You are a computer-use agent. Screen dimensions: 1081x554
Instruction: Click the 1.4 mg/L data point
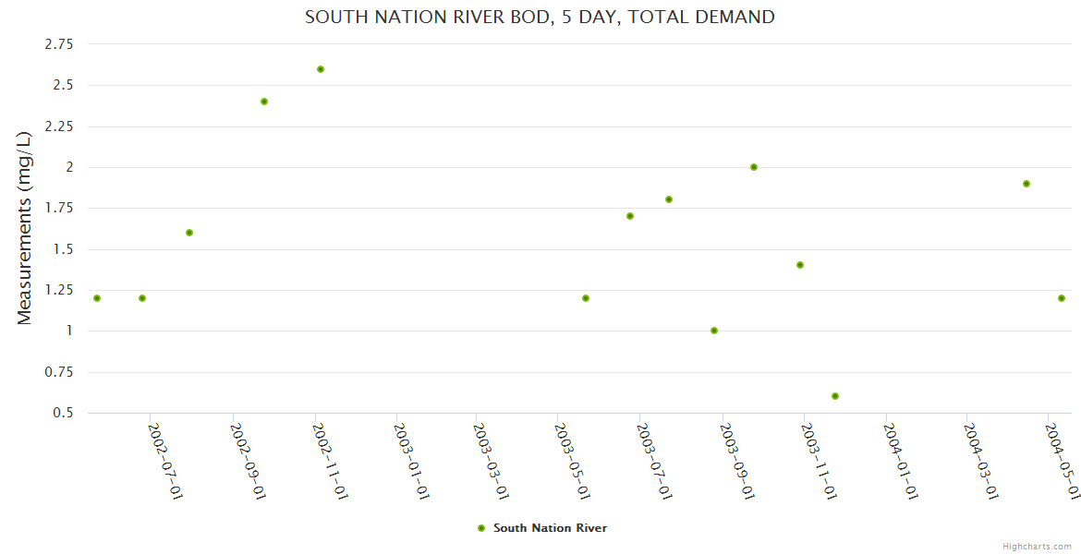pyautogui.click(x=800, y=265)
